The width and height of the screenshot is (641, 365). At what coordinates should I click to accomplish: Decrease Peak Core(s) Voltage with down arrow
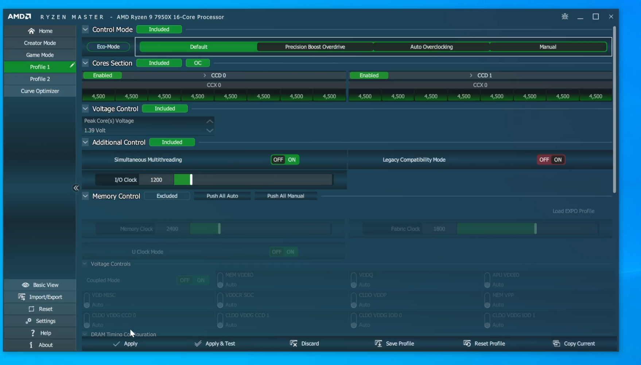[x=210, y=130]
